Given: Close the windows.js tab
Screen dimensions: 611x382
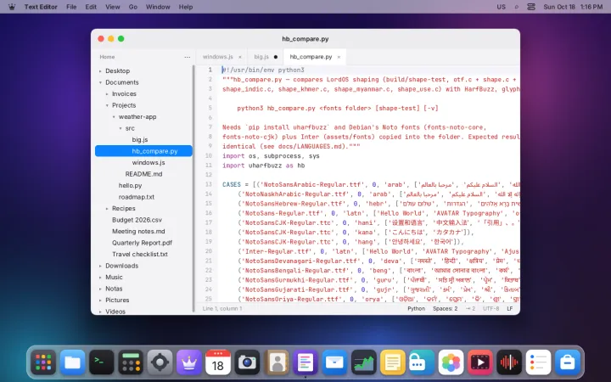Looking at the screenshot, I should point(240,57).
